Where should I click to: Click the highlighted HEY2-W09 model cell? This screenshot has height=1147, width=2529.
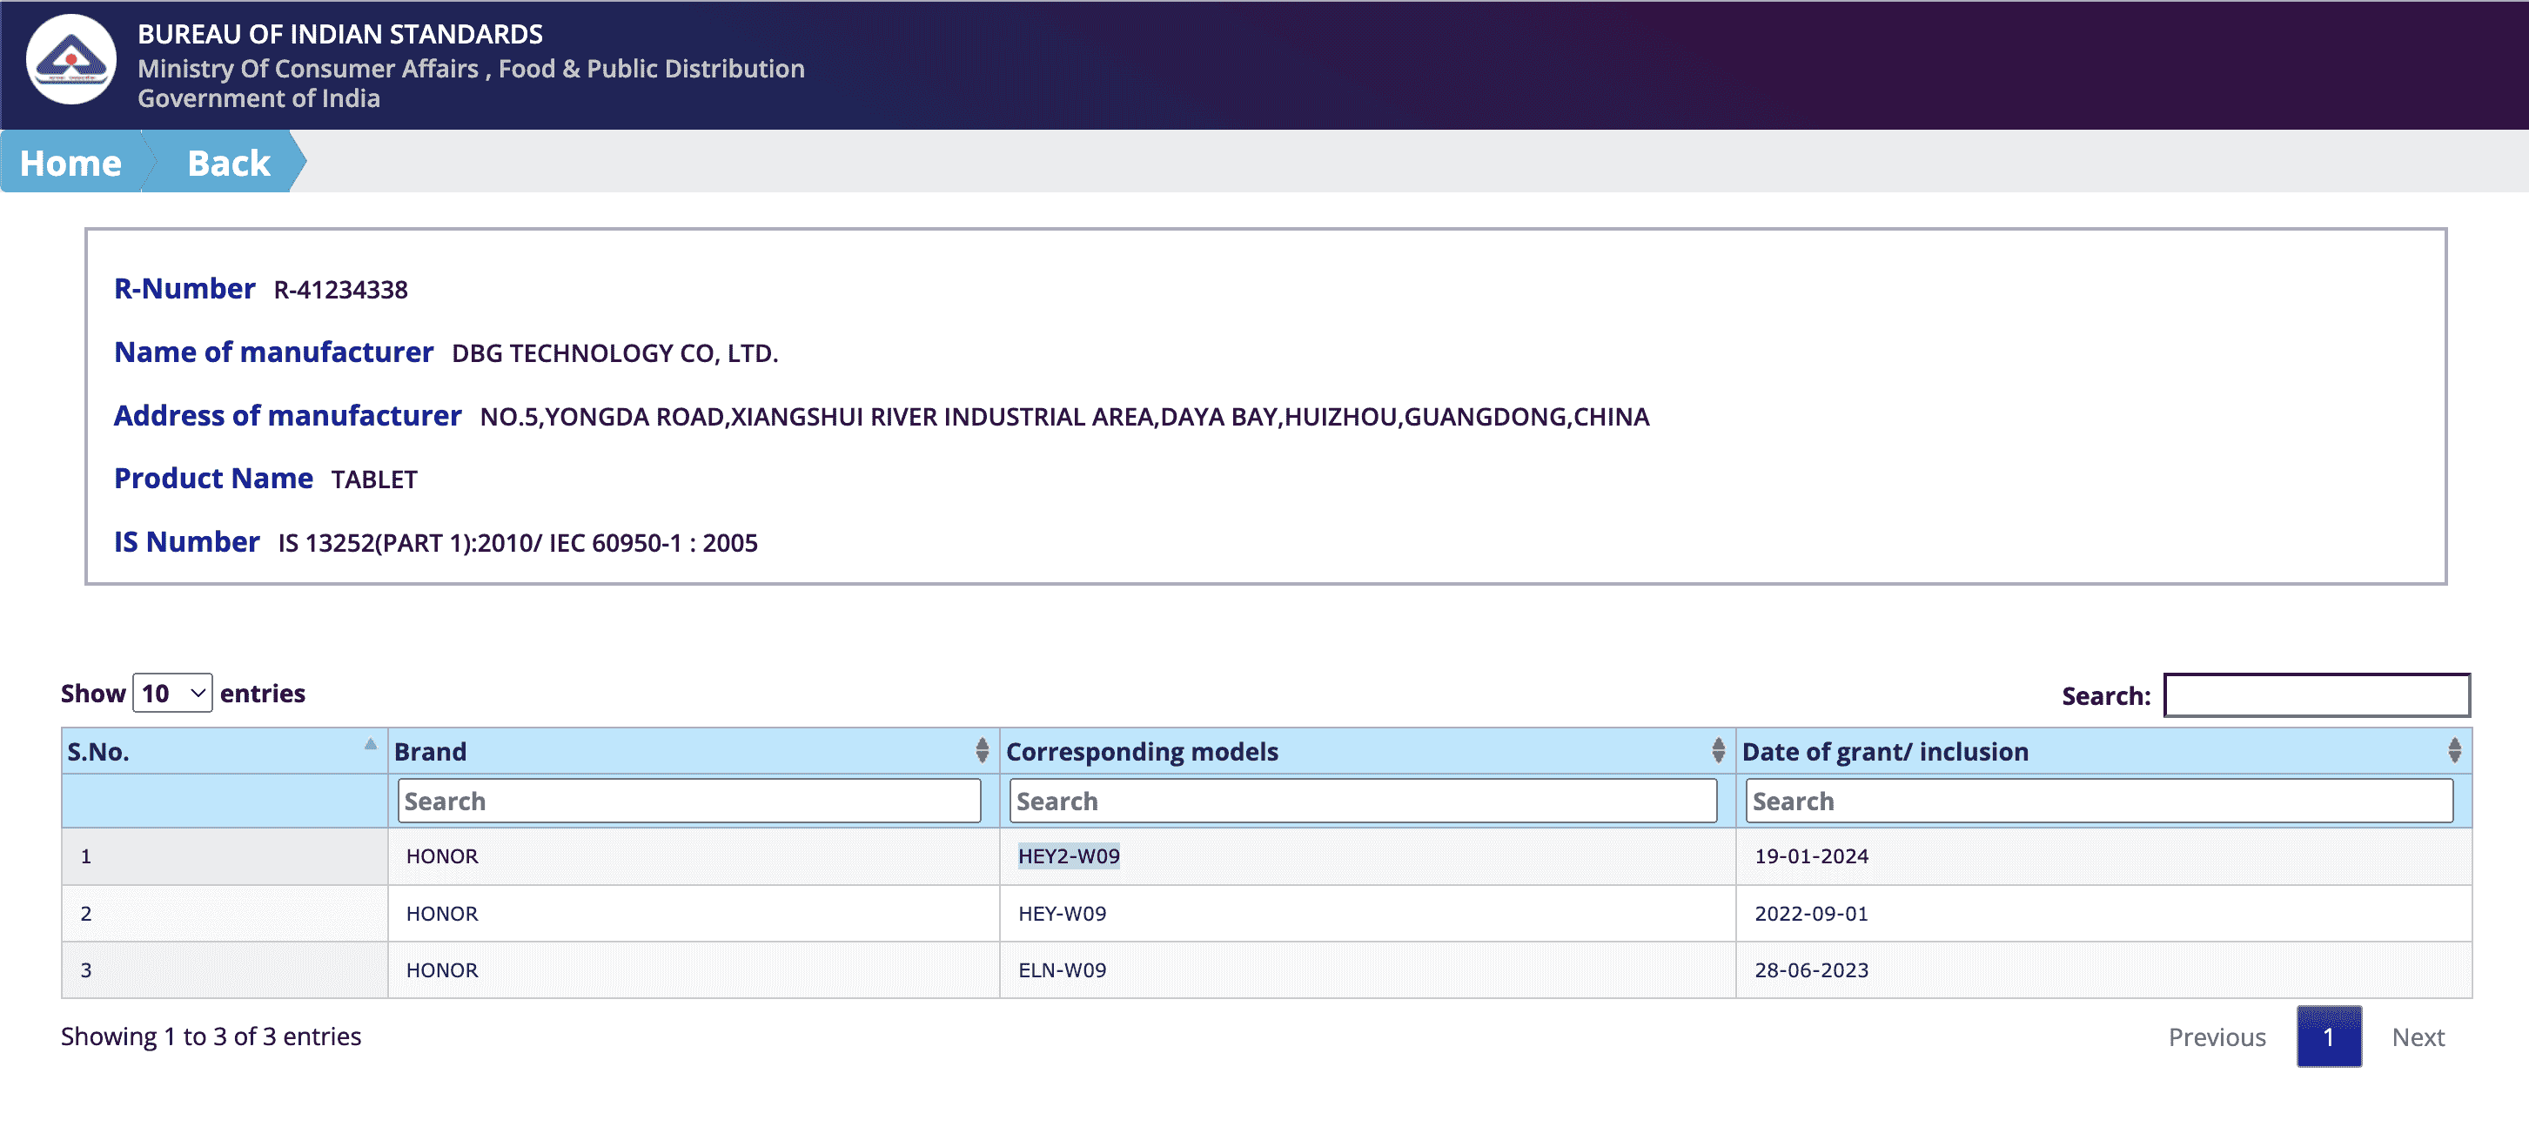(1068, 856)
